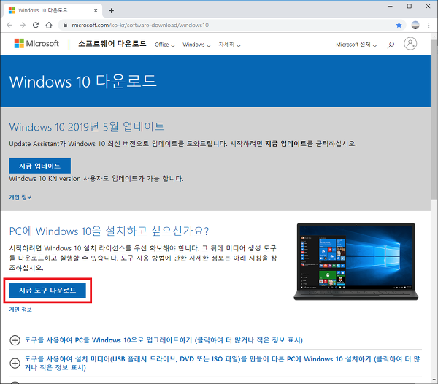Click the Microsoft account sign-in icon
The image size is (438, 384).
pos(410,44)
